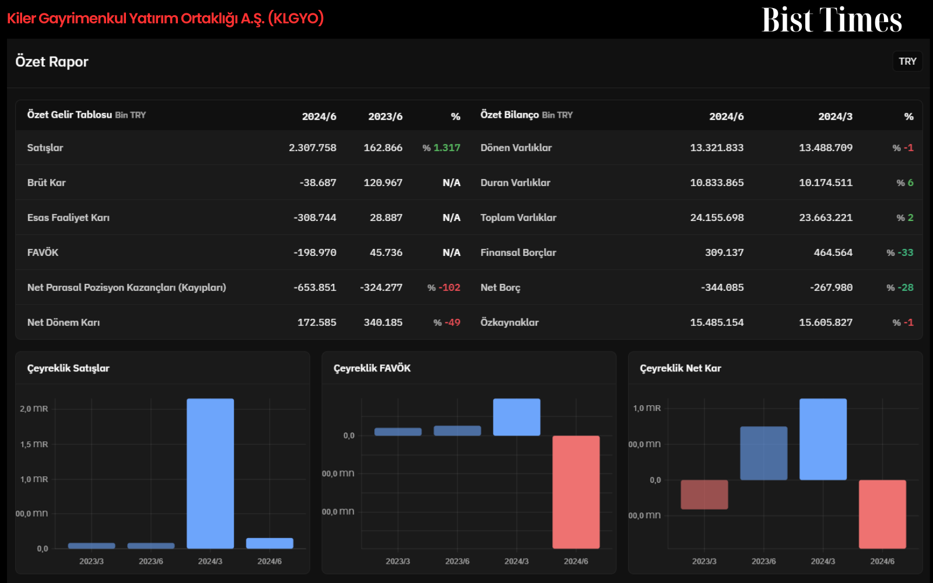Click the Dönen Varlıklar label

[x=516, y=147]
